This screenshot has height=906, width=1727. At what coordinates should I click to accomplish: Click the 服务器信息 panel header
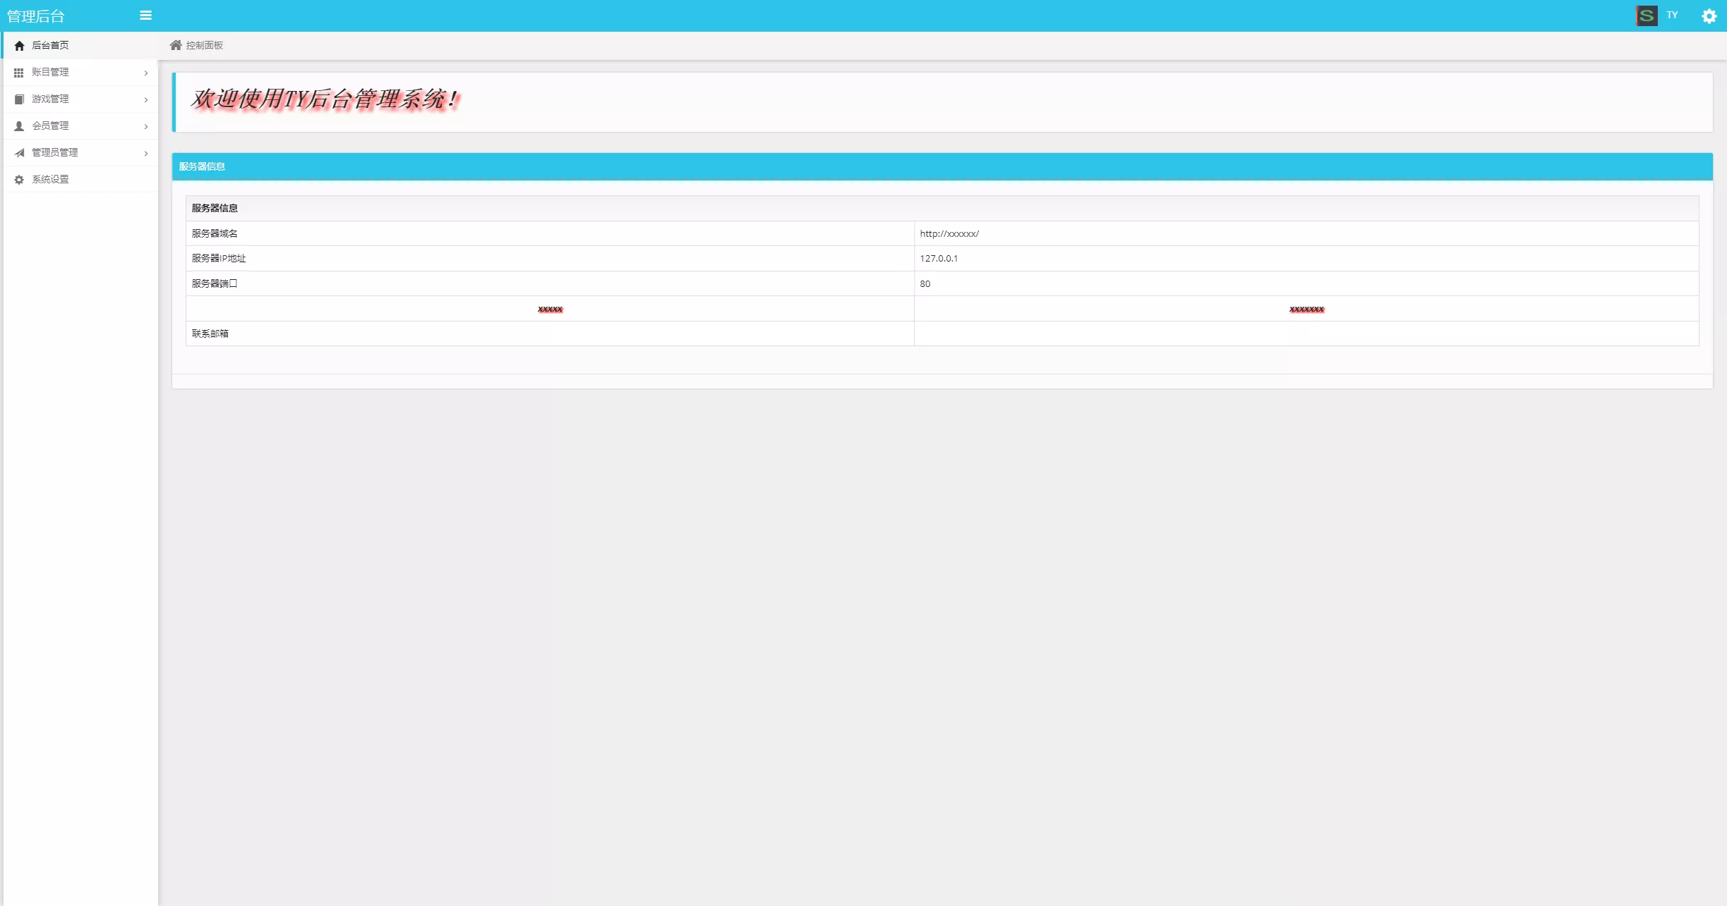tap(202, 166)
